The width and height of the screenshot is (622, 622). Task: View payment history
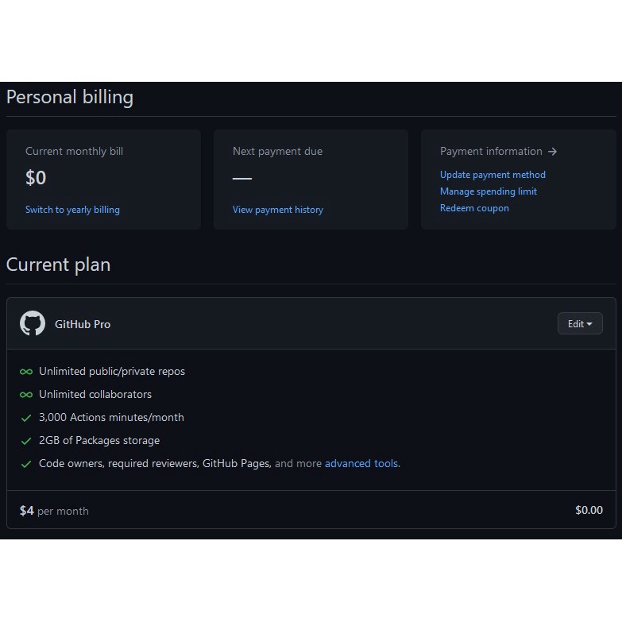[x=278, y=210]
